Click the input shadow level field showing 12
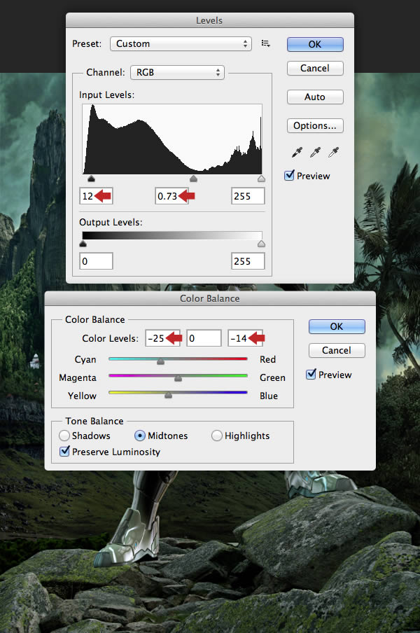This screenshot has width=420, height=633. [96, 196]
